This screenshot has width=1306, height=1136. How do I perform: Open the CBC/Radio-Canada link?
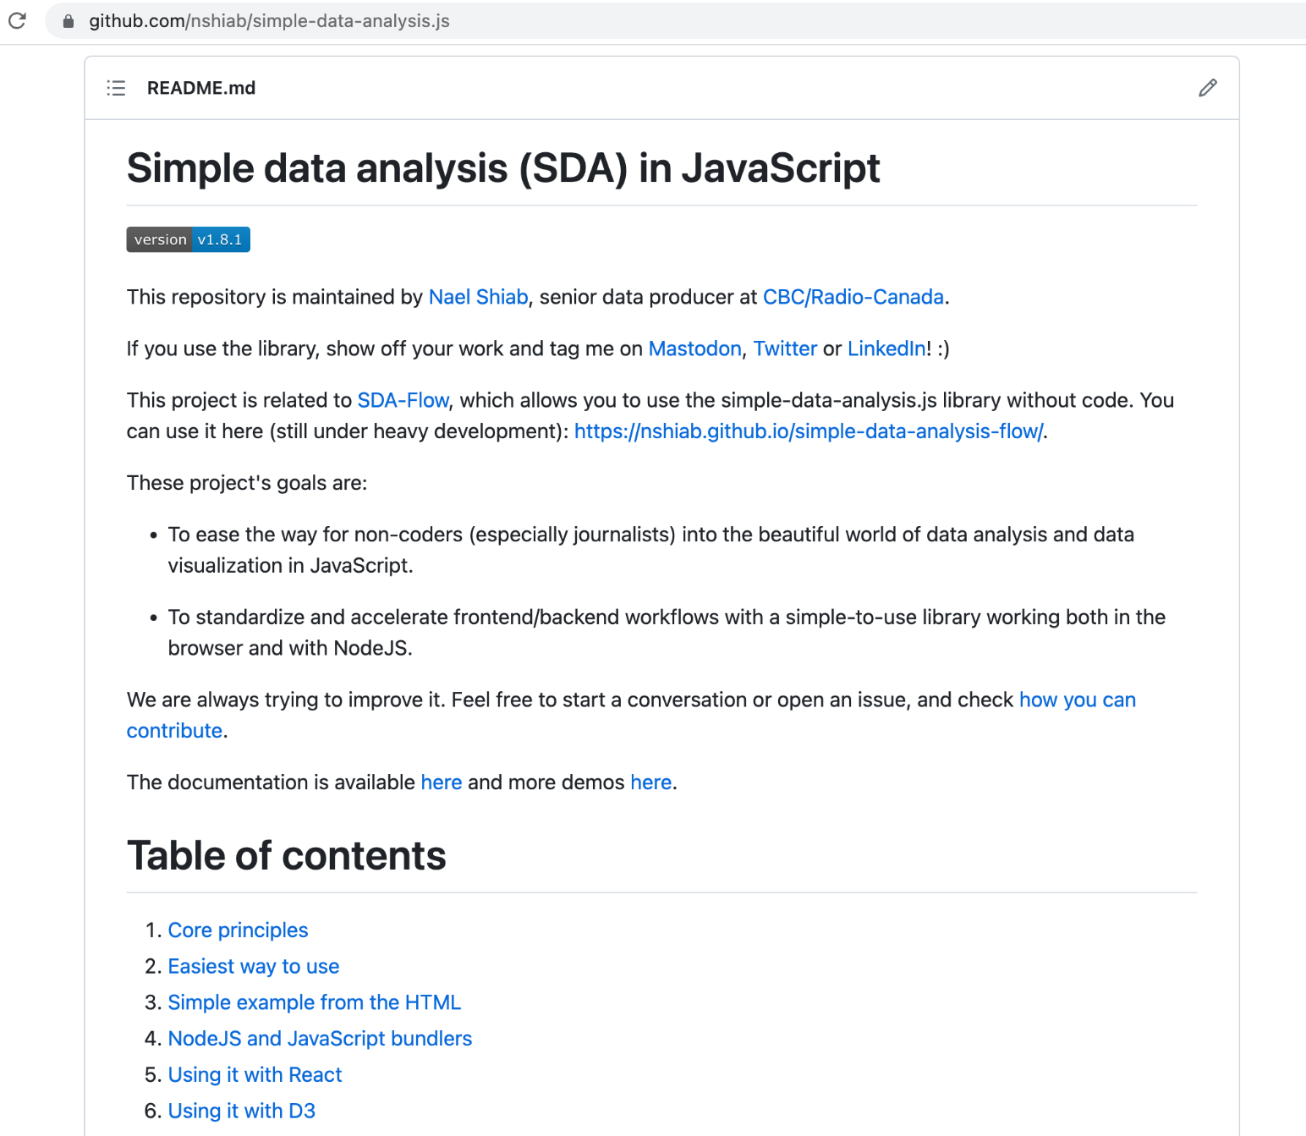[x=853, y=297]
